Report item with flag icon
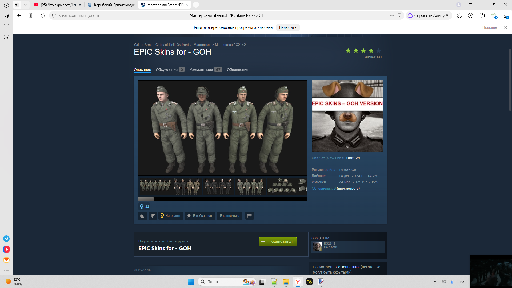The image size is (512, 288). (250, 216)
